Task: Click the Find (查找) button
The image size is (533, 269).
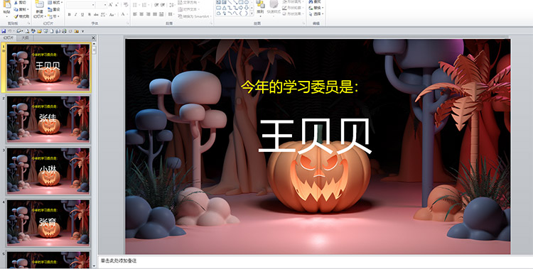Action: pos(315,2)
